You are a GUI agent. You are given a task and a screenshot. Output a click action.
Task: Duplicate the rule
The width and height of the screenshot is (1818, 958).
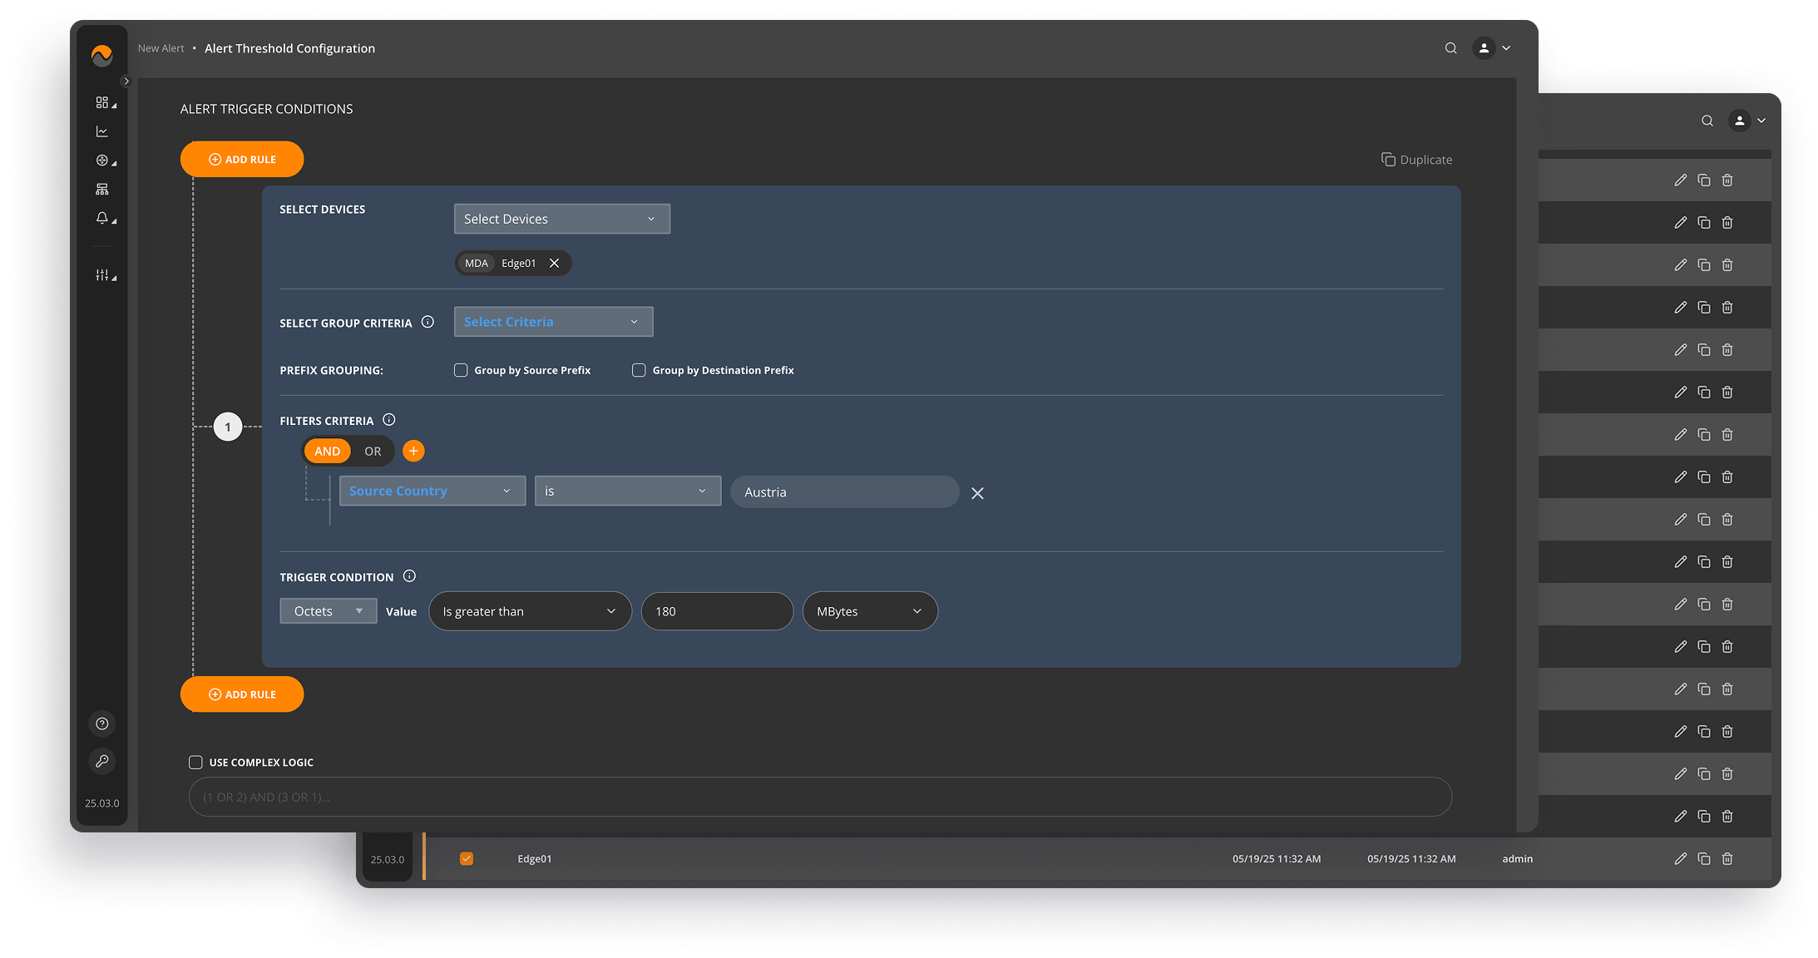click(x=1417, y=160)
